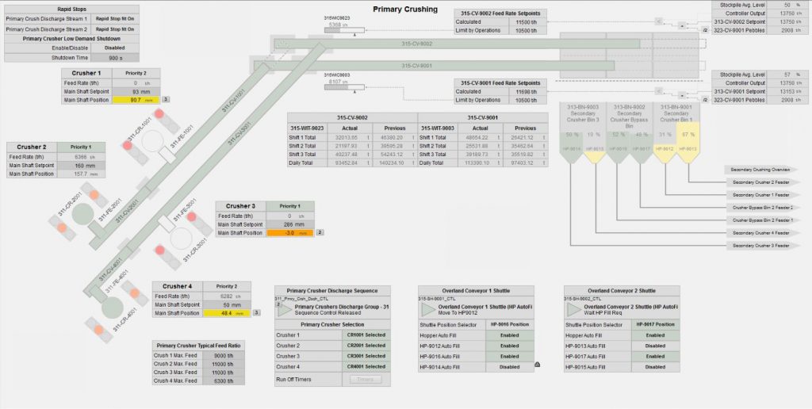Screen dimensions: 812x409
Task: Click Overland Conveyor 1 Shuttle sequence triangle icon
Action: (428, 310)
